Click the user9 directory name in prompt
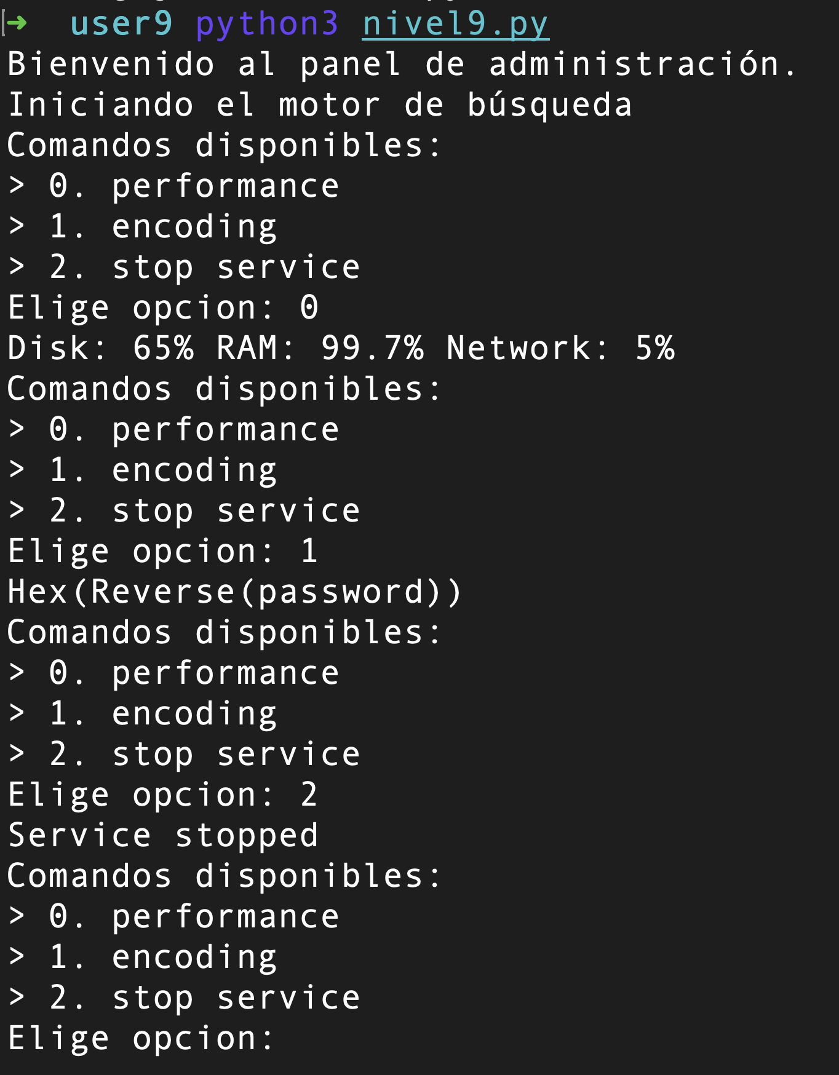 coord(121,25)
